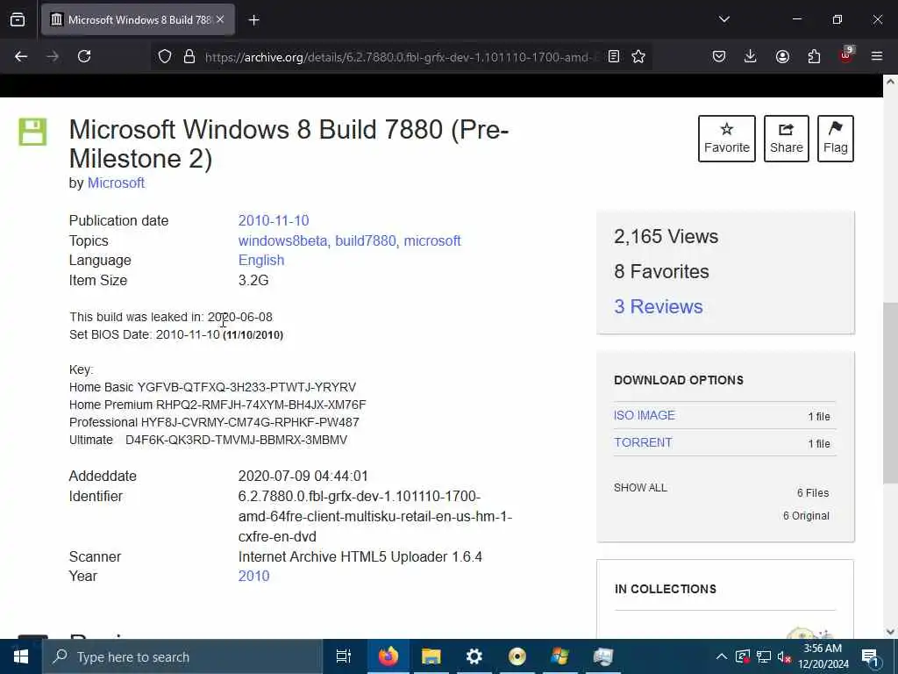
Task: Open the downloads panel
Action: click(x=751, y=56)
